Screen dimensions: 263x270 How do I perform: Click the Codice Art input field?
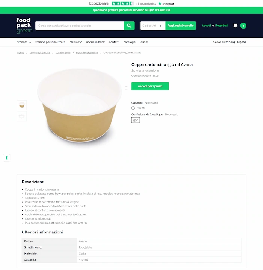(148, 26)
